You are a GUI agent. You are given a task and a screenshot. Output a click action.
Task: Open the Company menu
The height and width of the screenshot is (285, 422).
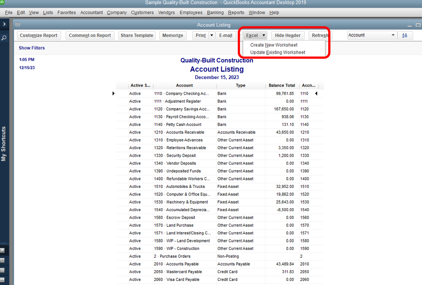(x=117, y=12)
